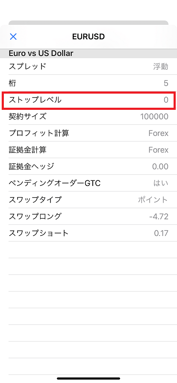Select the 浮動 spread value
Image resolution: width=177 pixels, height=383 pixels.
[x=161, y=67]
